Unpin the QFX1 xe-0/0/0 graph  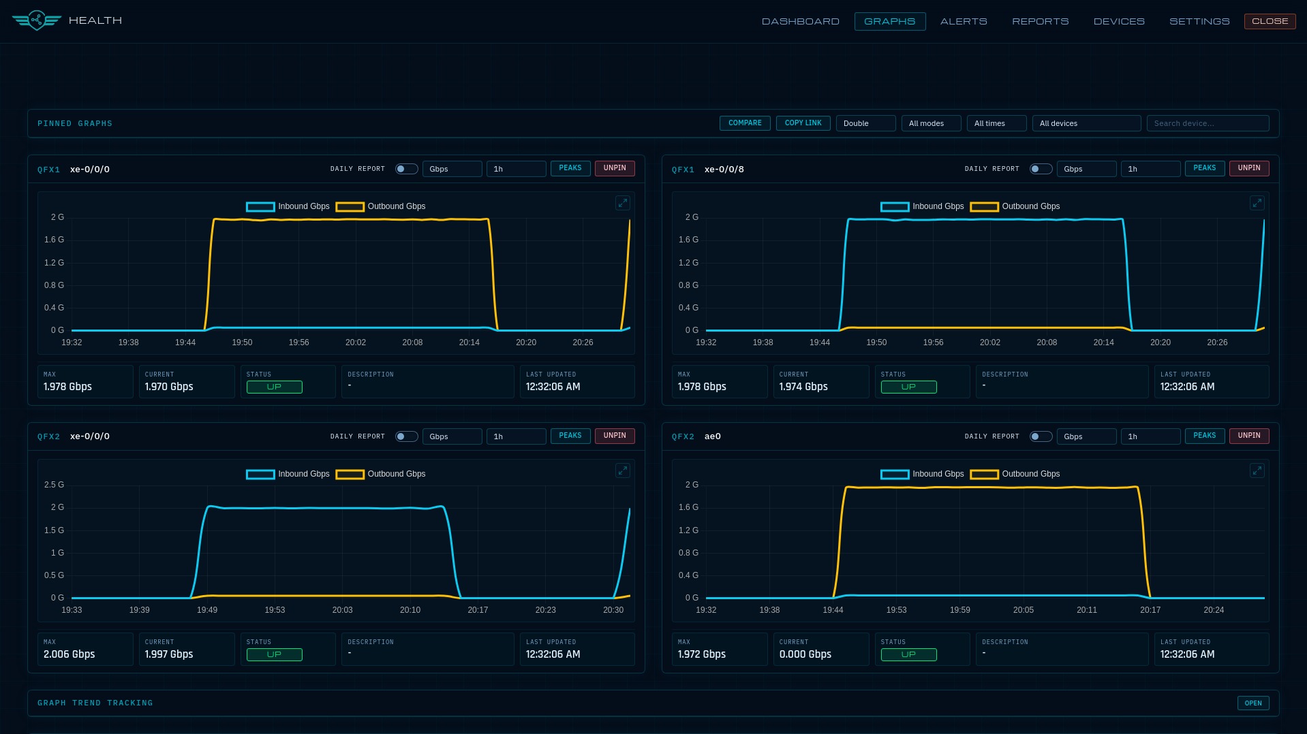615,168
